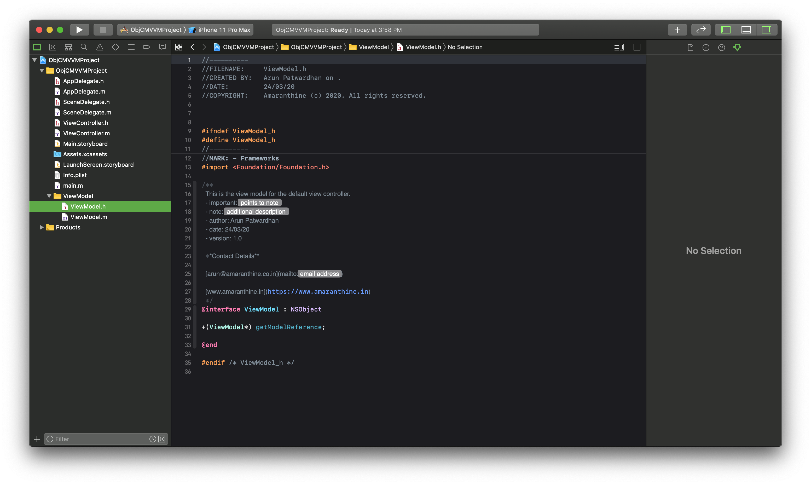Open the Find navigator magnifier icon
This screenshot has height=485, width=811.
84,47
